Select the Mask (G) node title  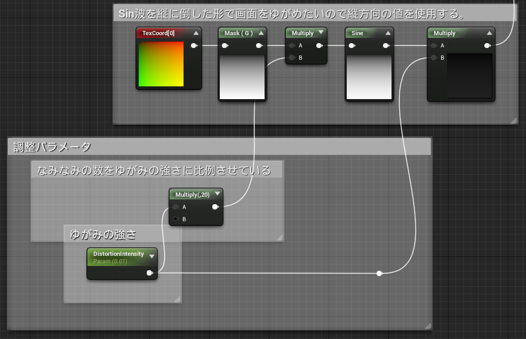pos(238,33)
